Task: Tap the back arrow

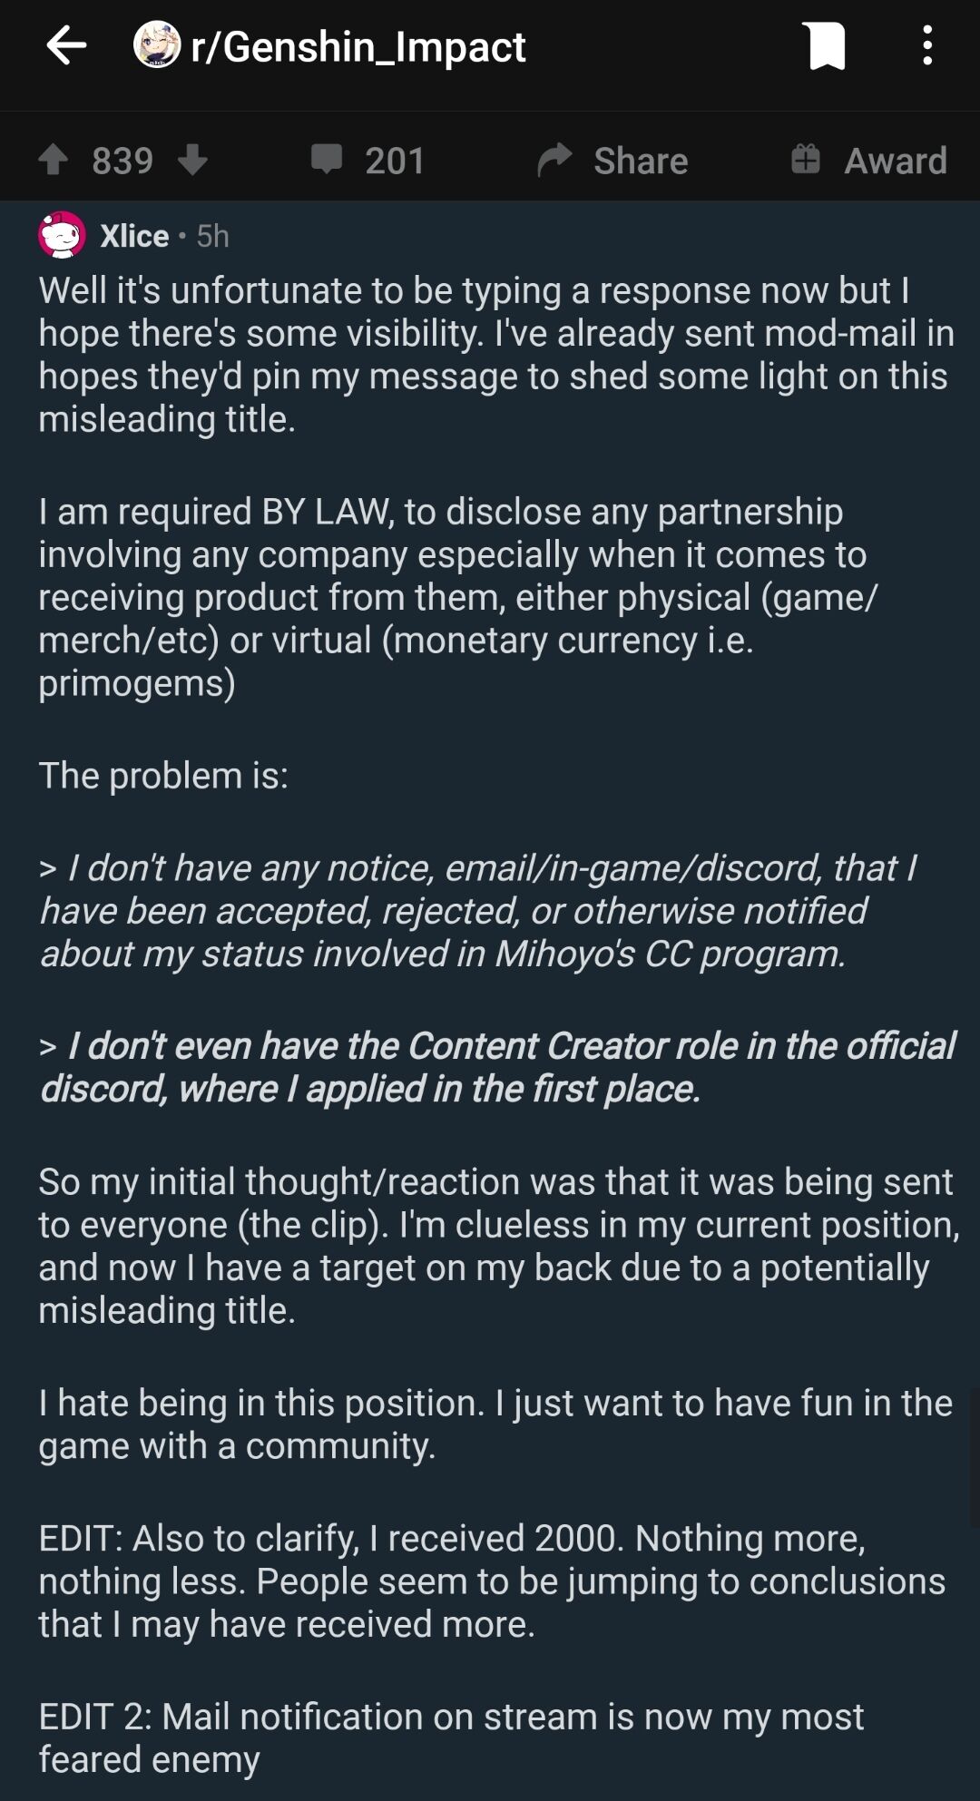Action: point(65,45)
